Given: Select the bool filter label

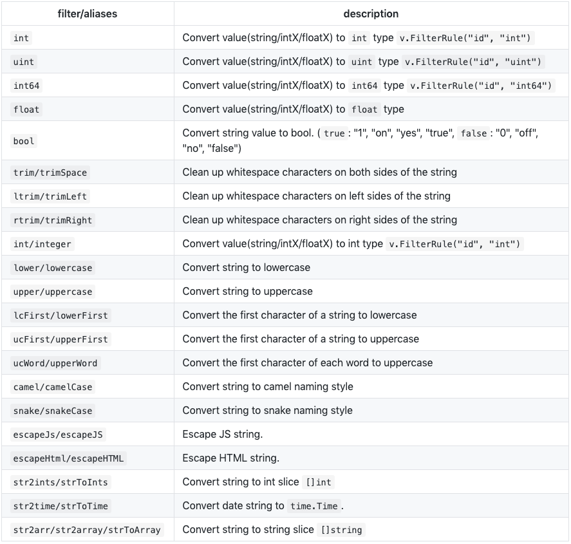Looking at the screenshot, I should point(23,141).
